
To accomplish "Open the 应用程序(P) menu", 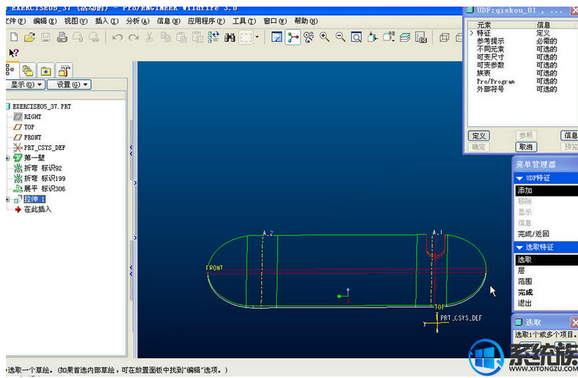I will [206, 21].
